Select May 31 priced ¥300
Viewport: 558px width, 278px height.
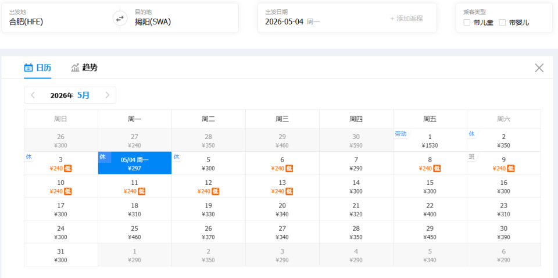pyautogui.click(x=61, y=255)
